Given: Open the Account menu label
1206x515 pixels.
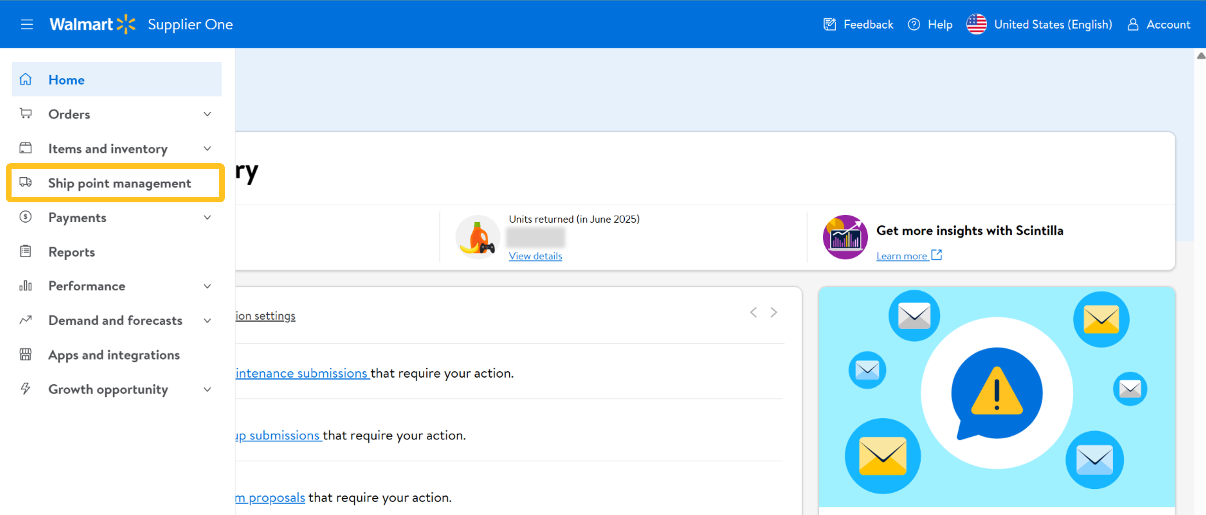Looking at the screenshot, I should [x=1168, y=24].
